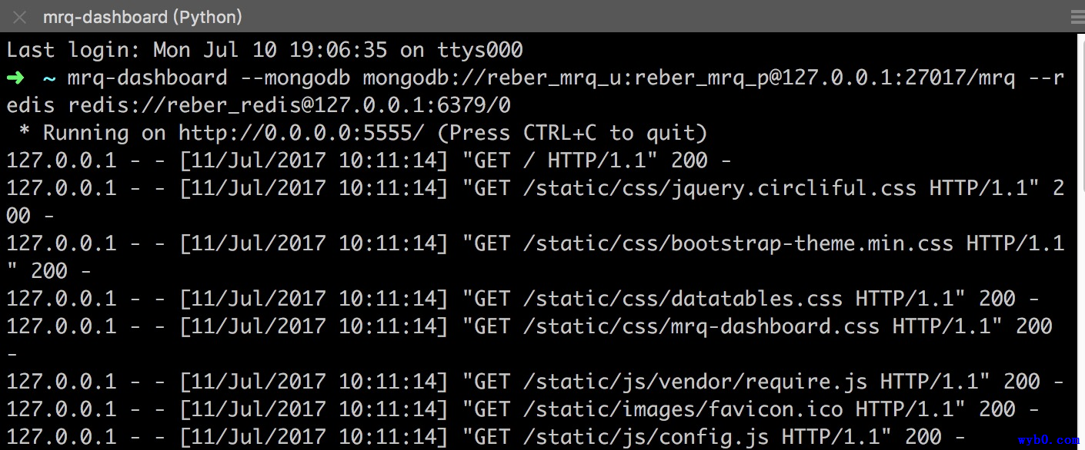Click the mongodb:// connection string
The width and height of the screenshot is (1085, 450).
689,78
